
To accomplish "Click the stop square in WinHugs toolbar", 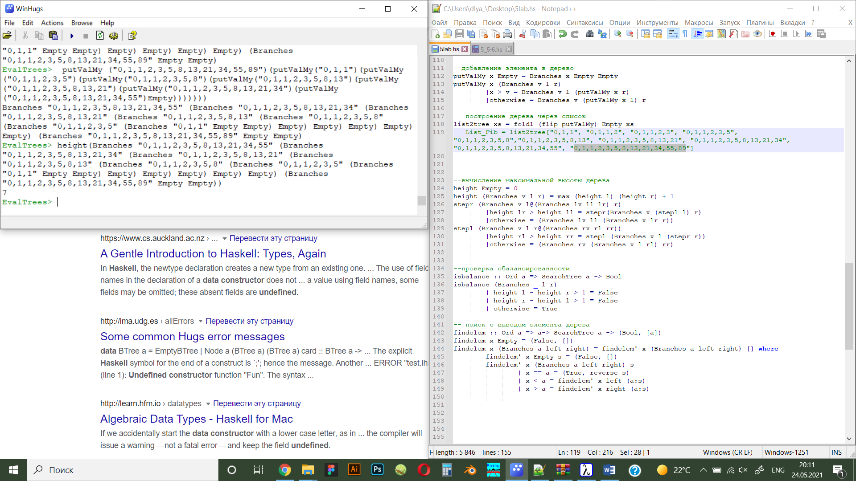I will coord(86,36).
